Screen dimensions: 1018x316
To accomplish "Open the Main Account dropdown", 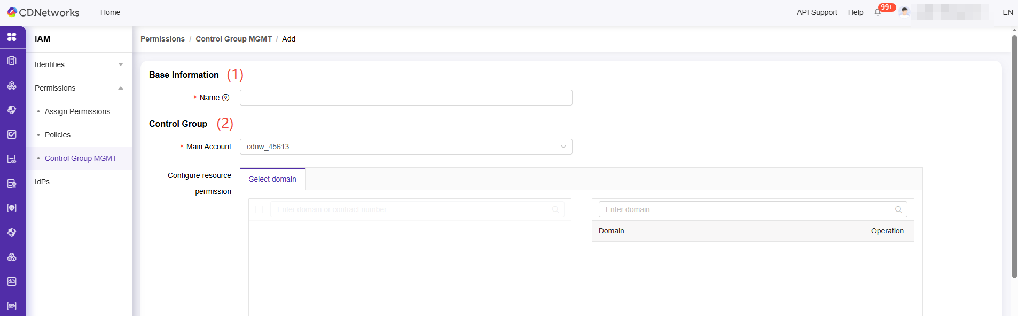I will [x=405, y=147].
